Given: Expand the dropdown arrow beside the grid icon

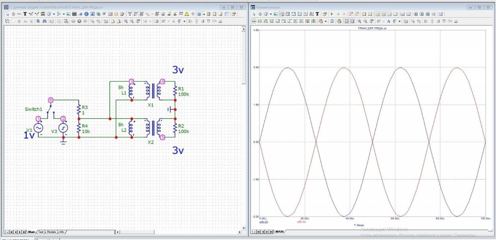Looking at the screenshot, I should click(204, 14).
